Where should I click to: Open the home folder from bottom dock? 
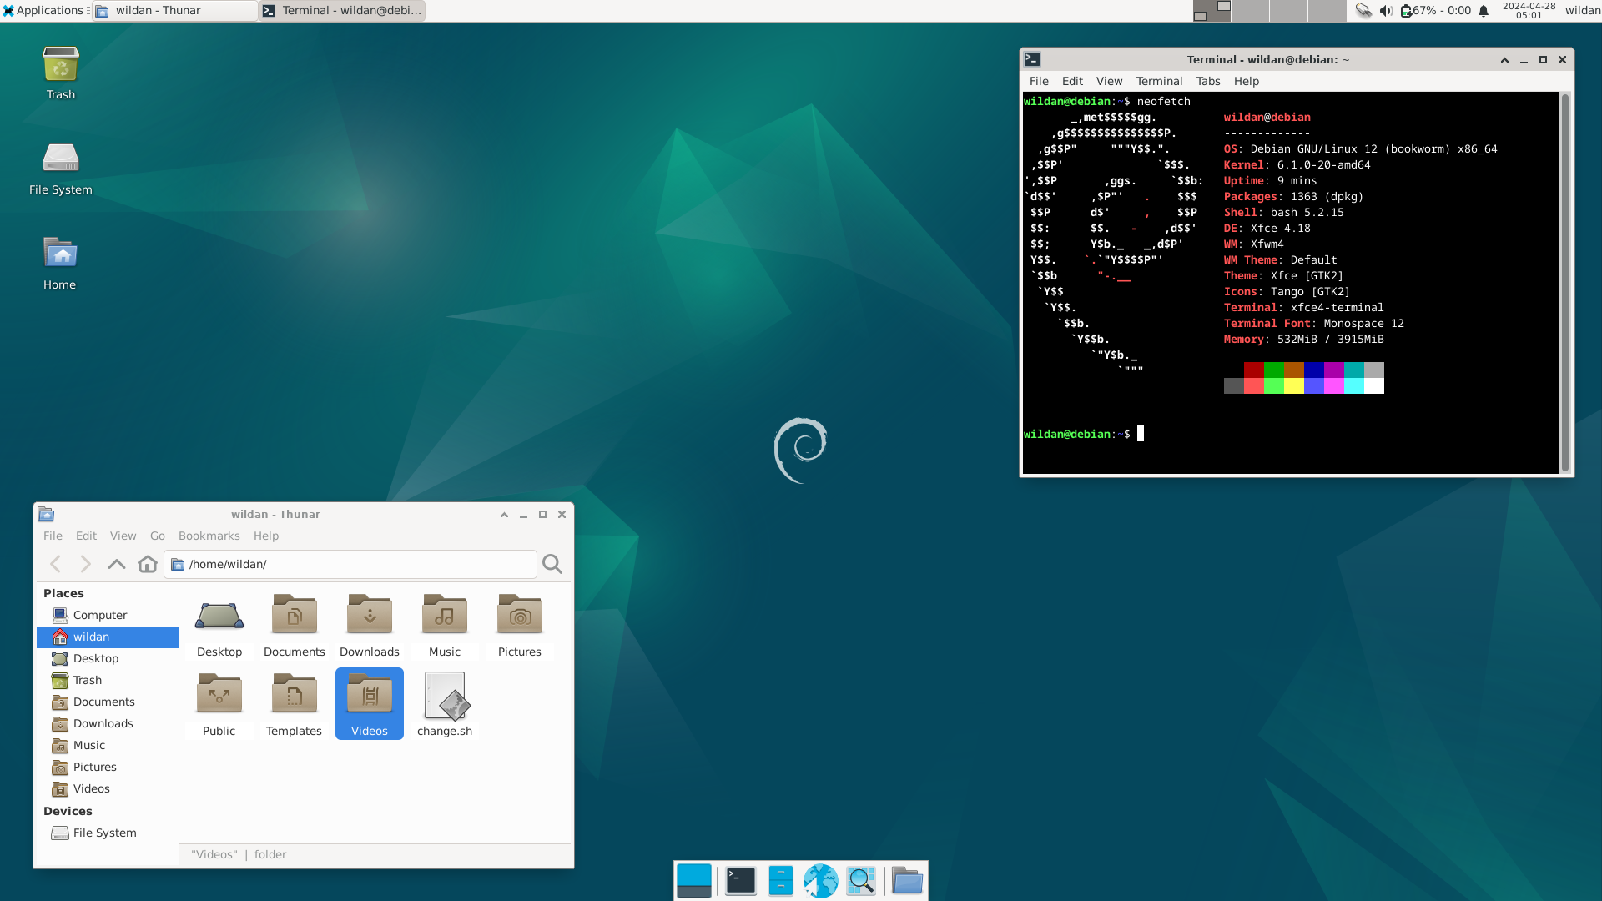(907, 881)
